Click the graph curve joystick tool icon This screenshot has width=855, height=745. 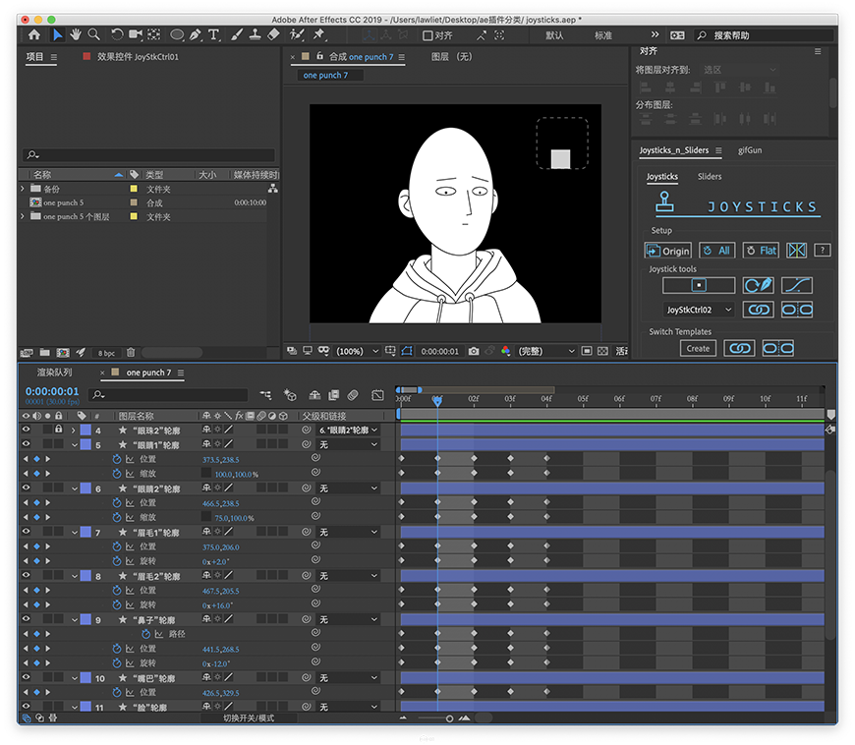pos(796,285)
